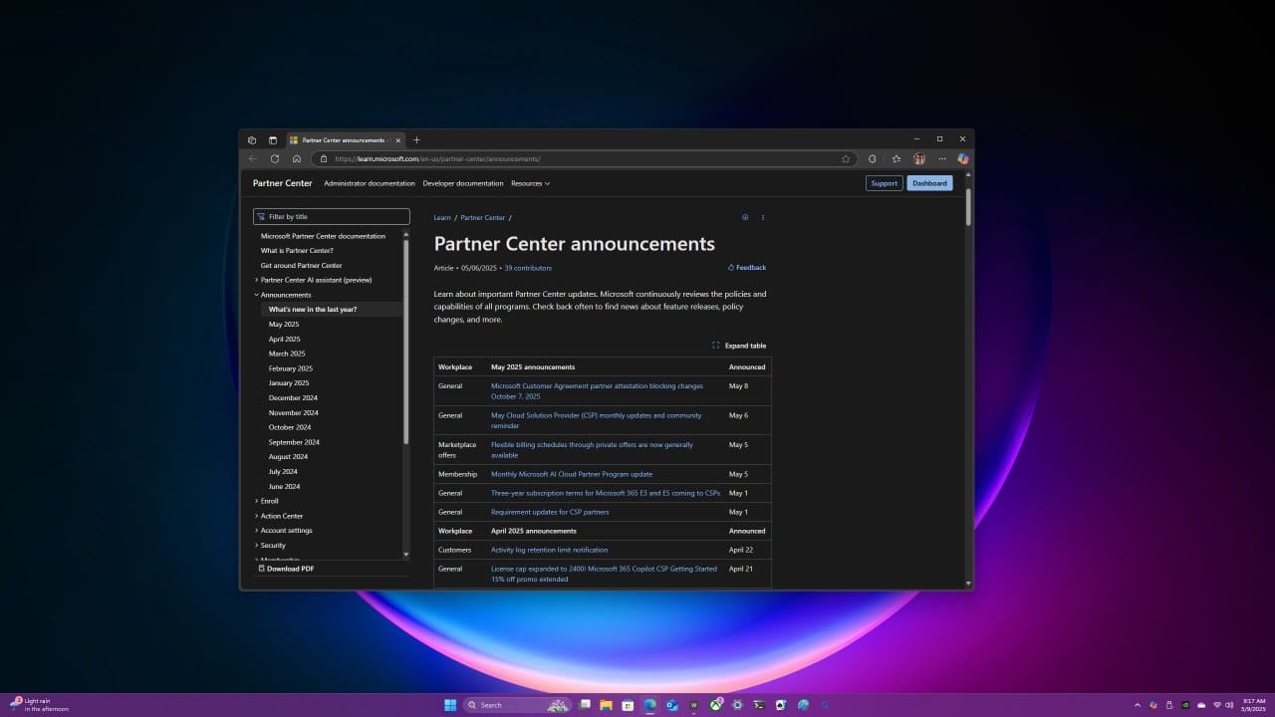Viewport: 1275px width, 717px height.
Task: Add this page to favorites with the star icon
Action: pos(846,158)
